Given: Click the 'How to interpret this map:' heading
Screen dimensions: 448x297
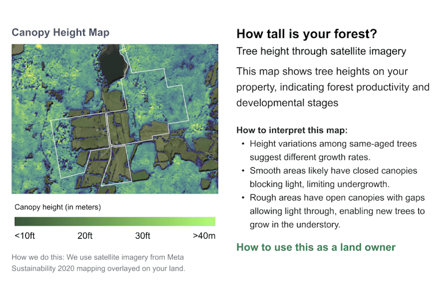Looking at the screenshot, I should click(292, 130).
